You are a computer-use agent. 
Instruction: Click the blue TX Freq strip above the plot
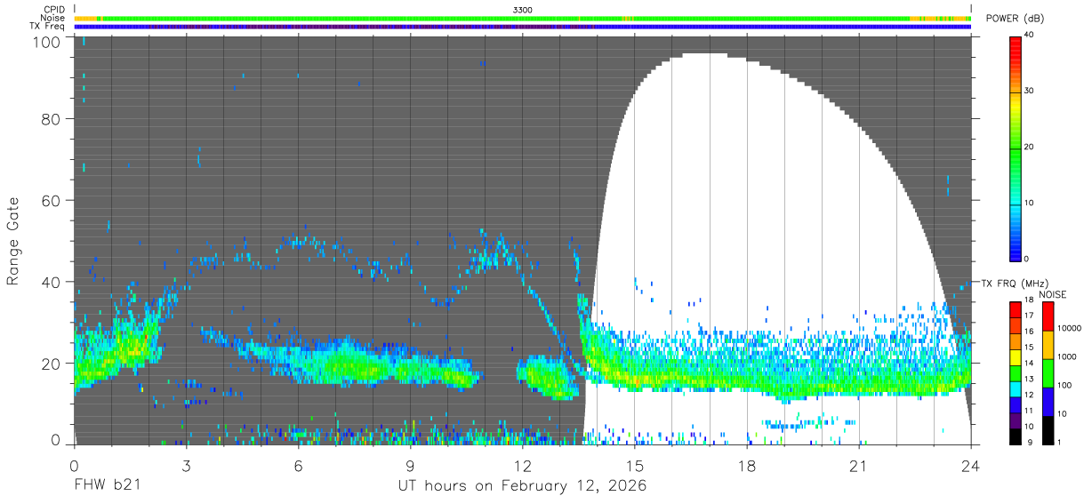[x=523, y=27]
